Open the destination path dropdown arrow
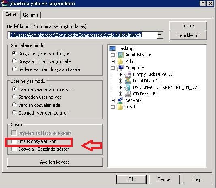 (160, 35)
